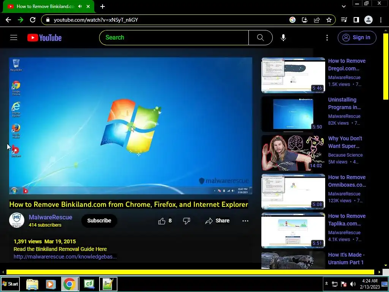Open MalwareRescue channel name link
This screenshot has height=292, width=389.
pyautogui.click(x=51, y=217)
